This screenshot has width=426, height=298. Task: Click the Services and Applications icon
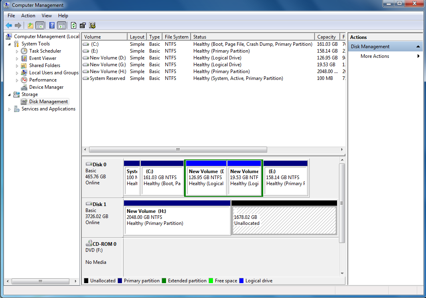pyautogui.click(x=16, y=109)
